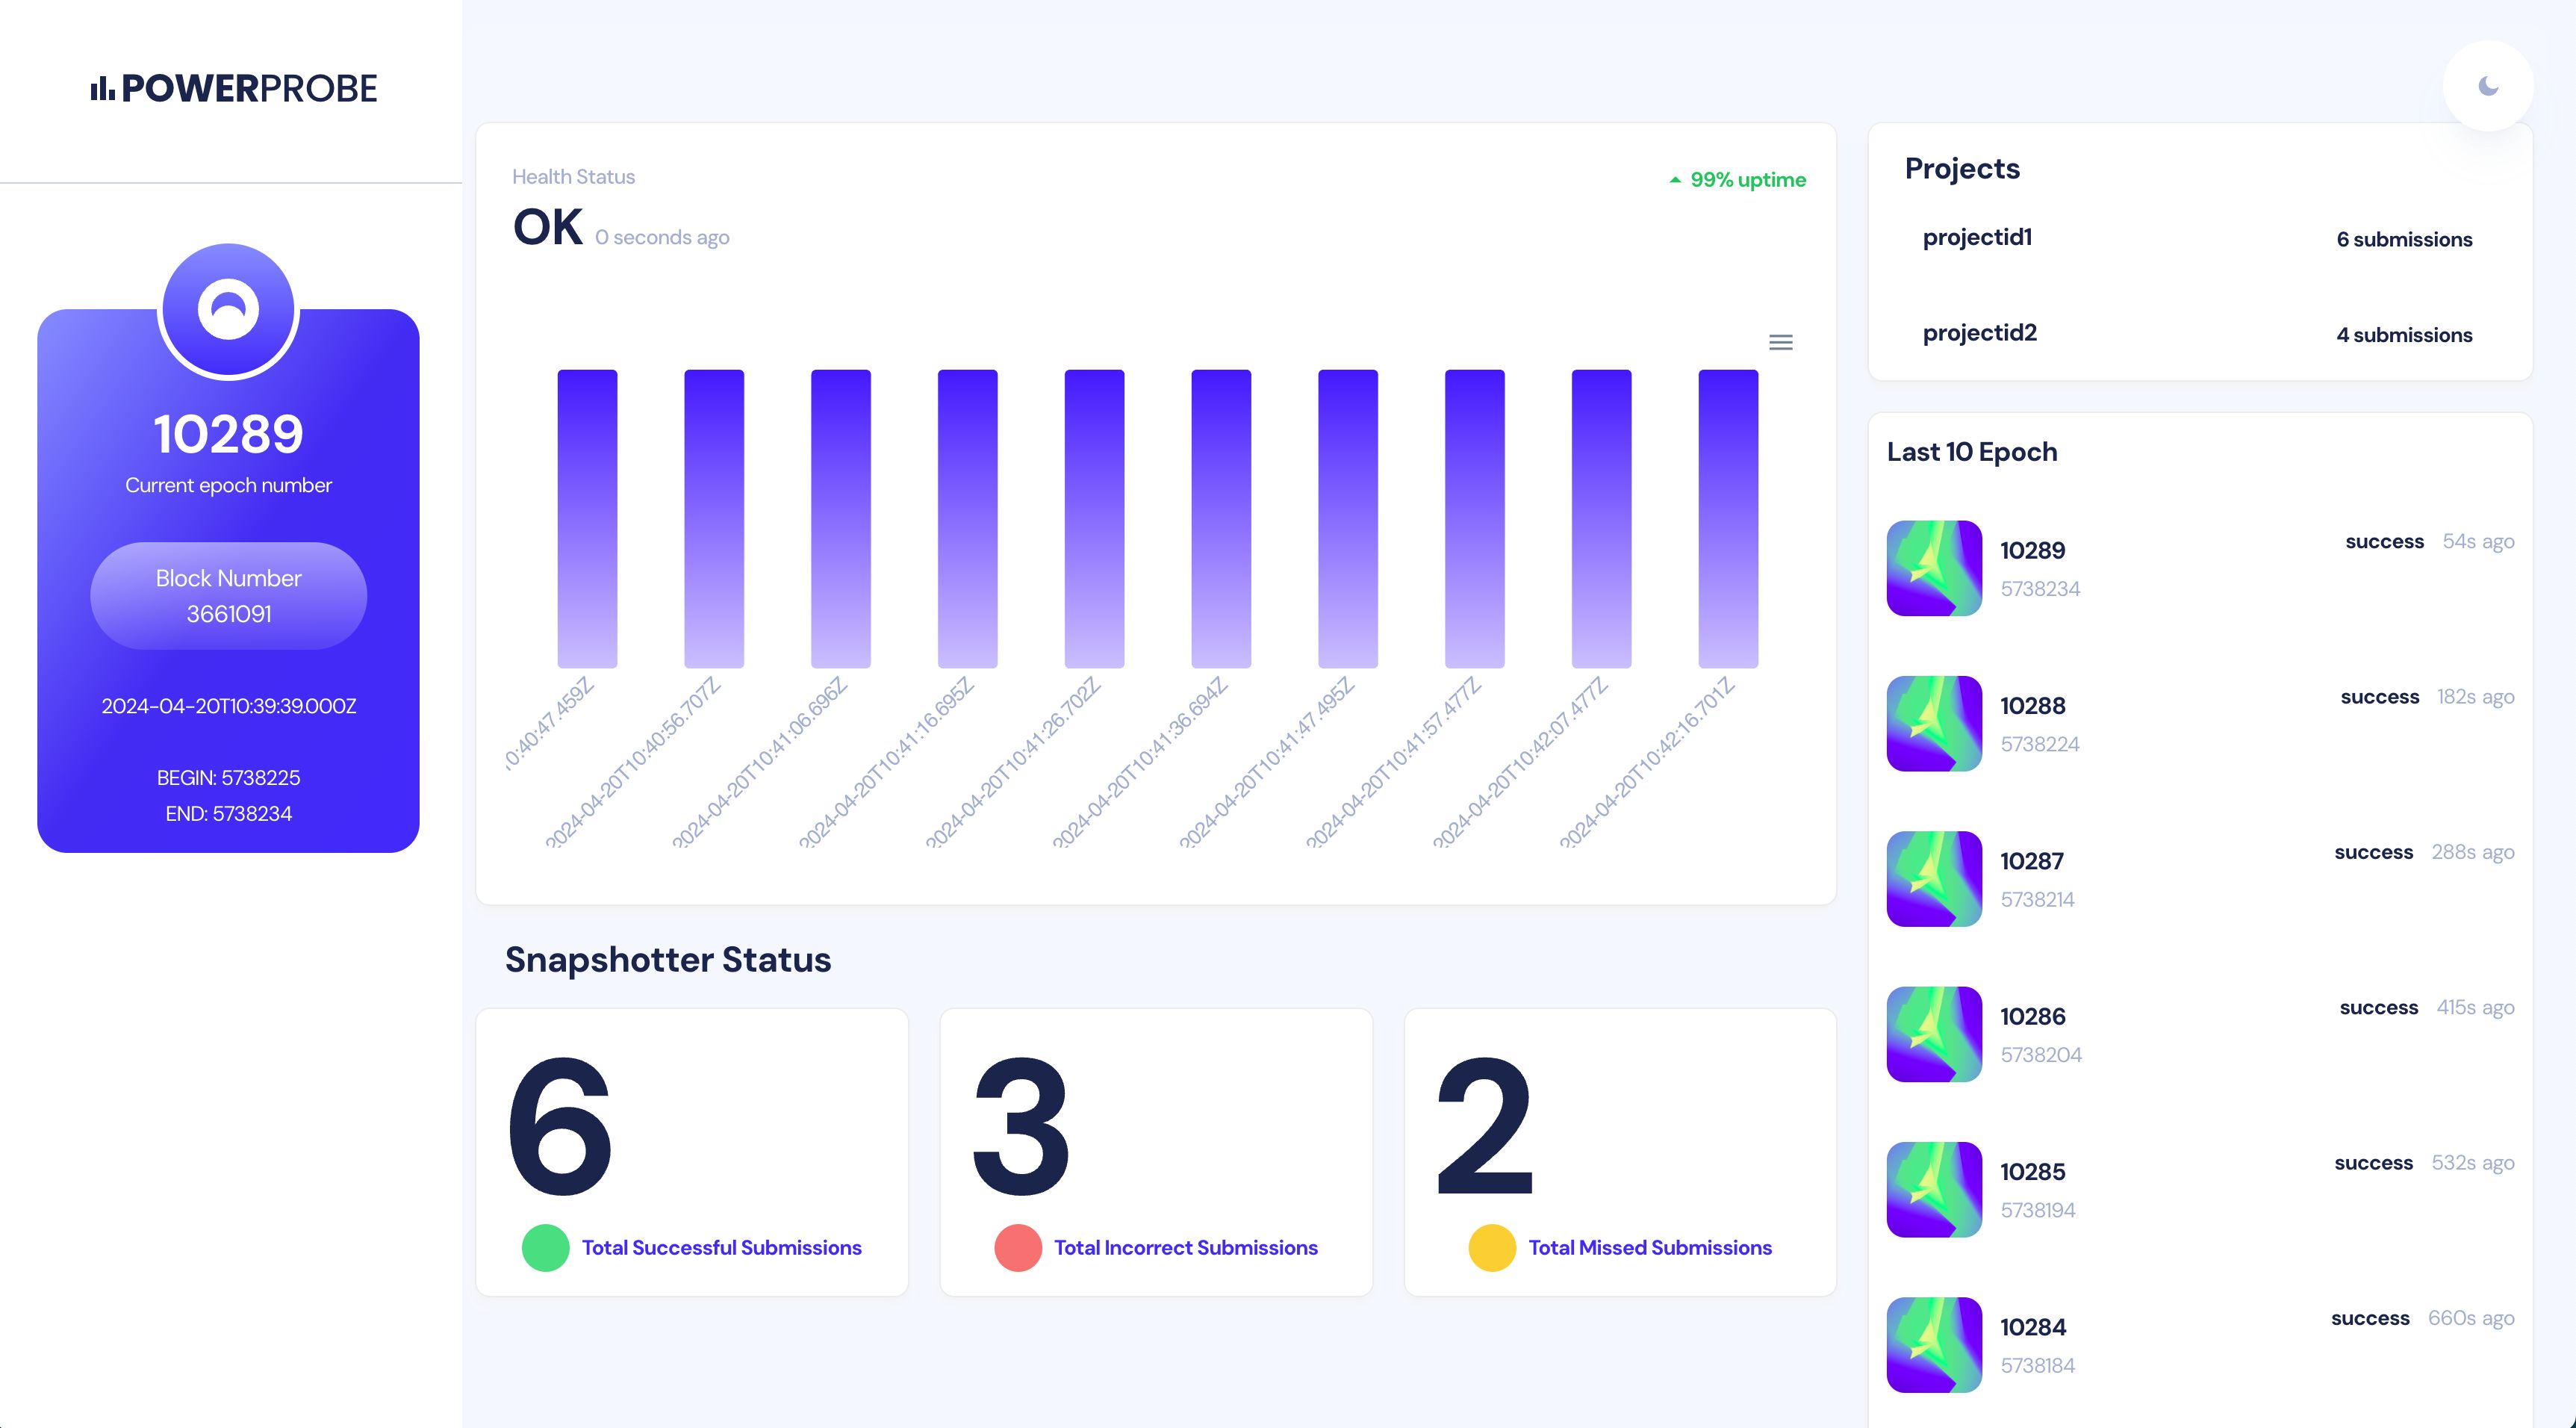Click the large number 3 incorrect count
Viewport: 2576px width, 1428px height.
[x=1021, y=1126]
